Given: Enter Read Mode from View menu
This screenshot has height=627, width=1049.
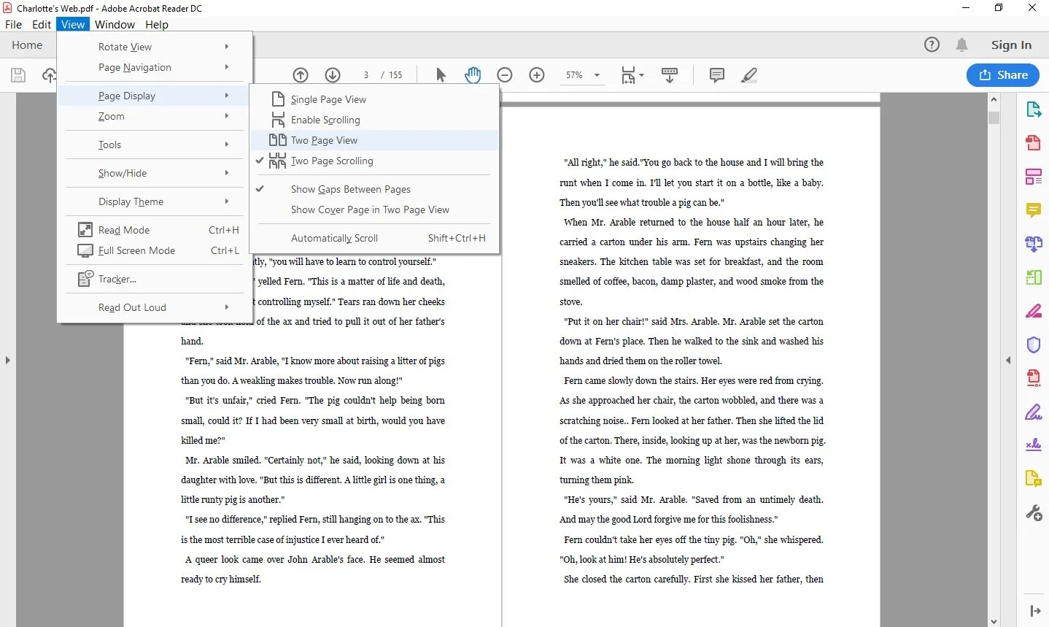Looking at the screenshot, I should tap(155, 230).
